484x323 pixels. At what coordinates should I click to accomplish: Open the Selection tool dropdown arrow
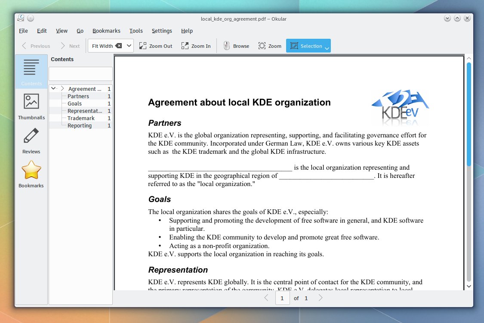click(x=327, y=48)
